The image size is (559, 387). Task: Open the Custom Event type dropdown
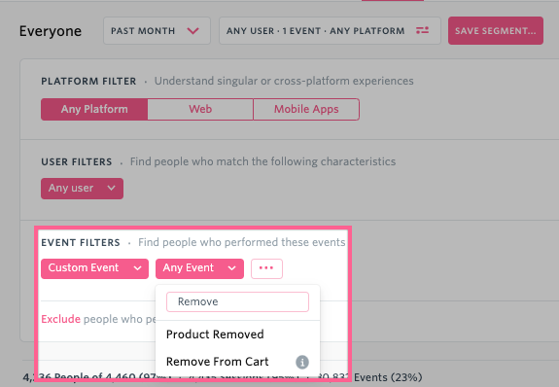pos(95,268)
